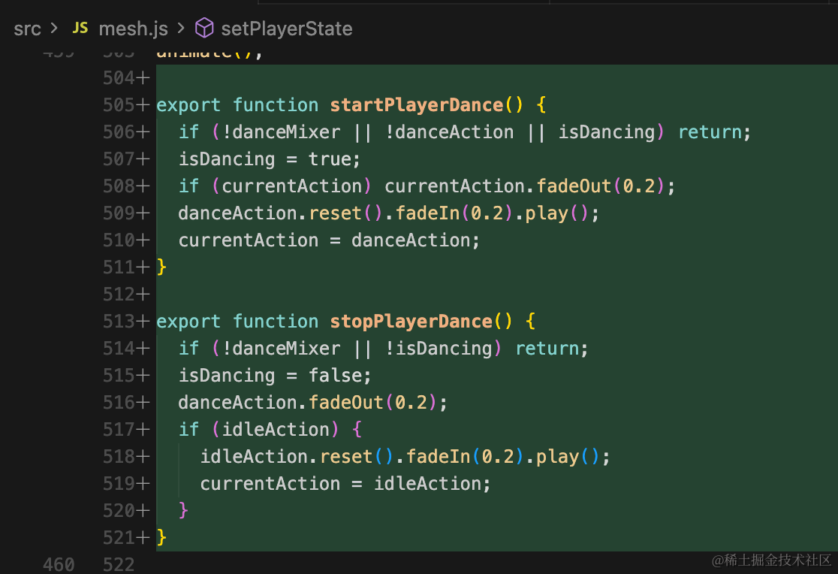
Task: Click the empty added line 504
Action: coord(496,78)
